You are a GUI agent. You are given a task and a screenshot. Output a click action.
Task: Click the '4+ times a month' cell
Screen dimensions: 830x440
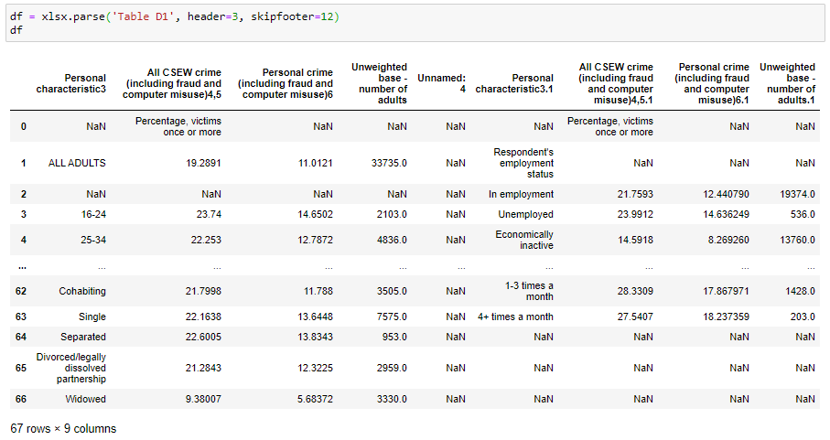point(515,317)
